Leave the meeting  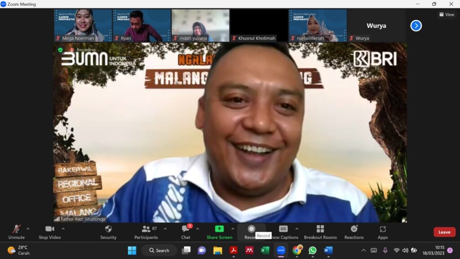tap(444, 232)
